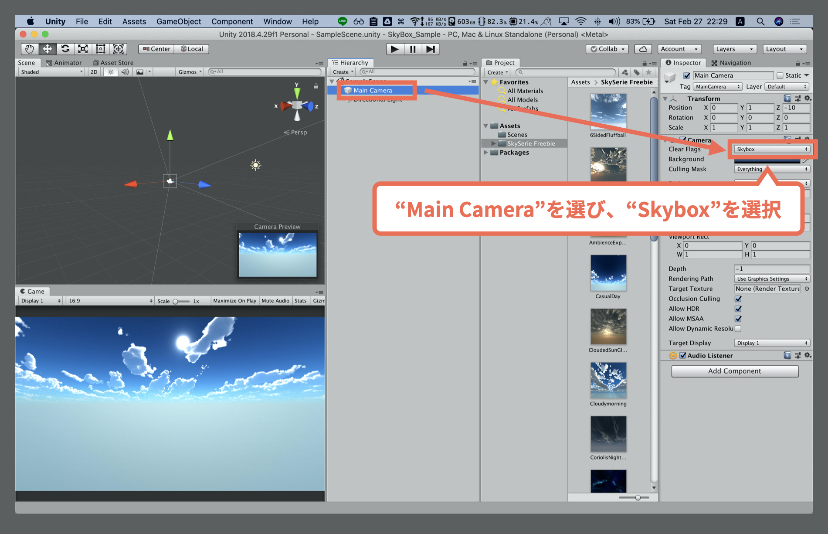828x534 pixels.
Task: Open the Wi-Fi status menu
Action: [x=580, y=21]
